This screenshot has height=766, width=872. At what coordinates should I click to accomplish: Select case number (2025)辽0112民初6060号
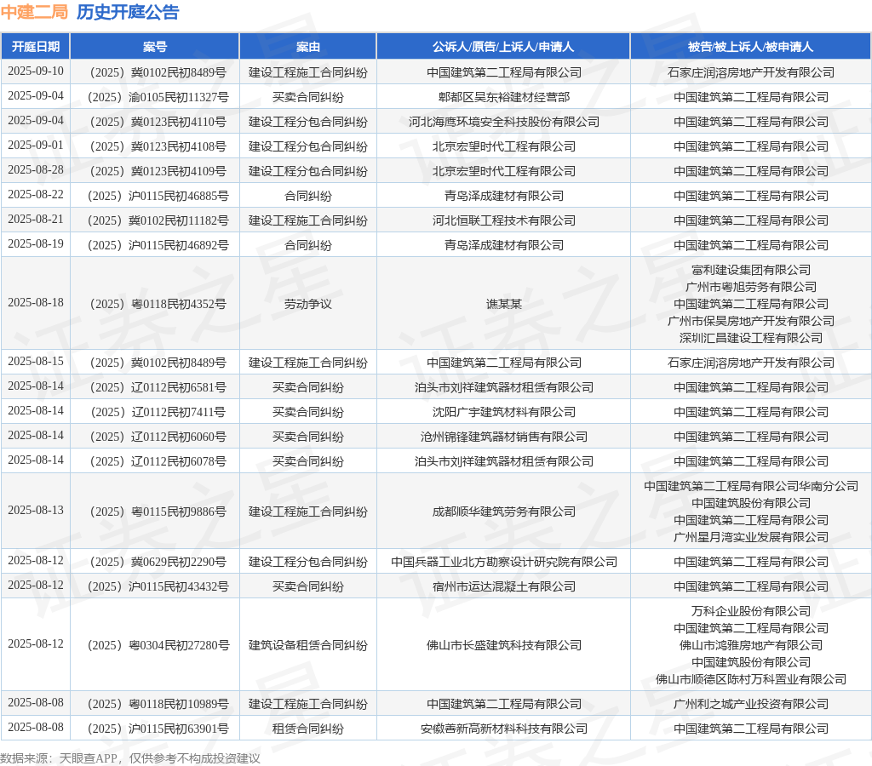tap(158, 437)
